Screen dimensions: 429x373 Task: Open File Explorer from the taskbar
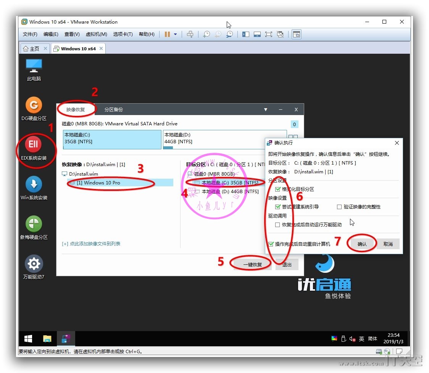click(47, 339)
